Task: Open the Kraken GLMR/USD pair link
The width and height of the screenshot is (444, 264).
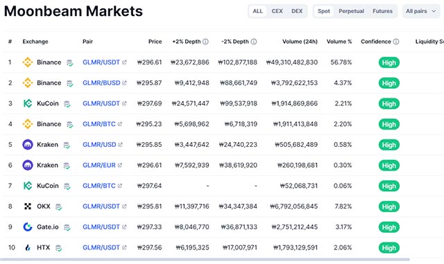Action: tap(99, 145)
